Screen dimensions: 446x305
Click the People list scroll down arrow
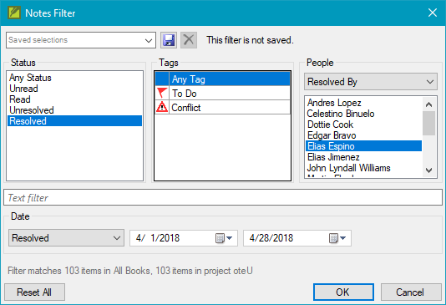(x=429, y=170)
